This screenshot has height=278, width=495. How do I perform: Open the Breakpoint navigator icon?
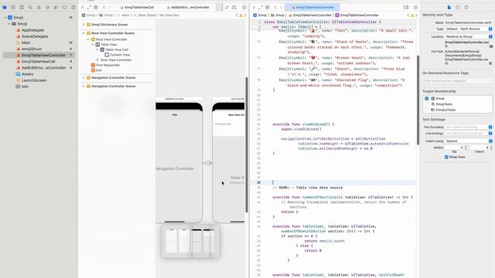[64, 7]
